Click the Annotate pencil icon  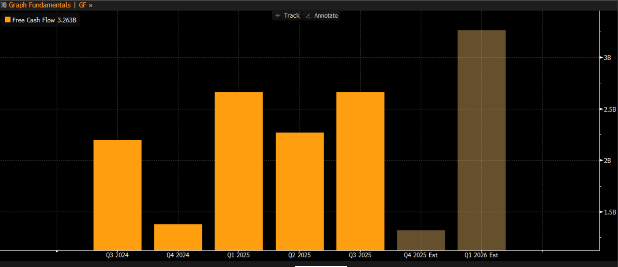tap(309, 16)
